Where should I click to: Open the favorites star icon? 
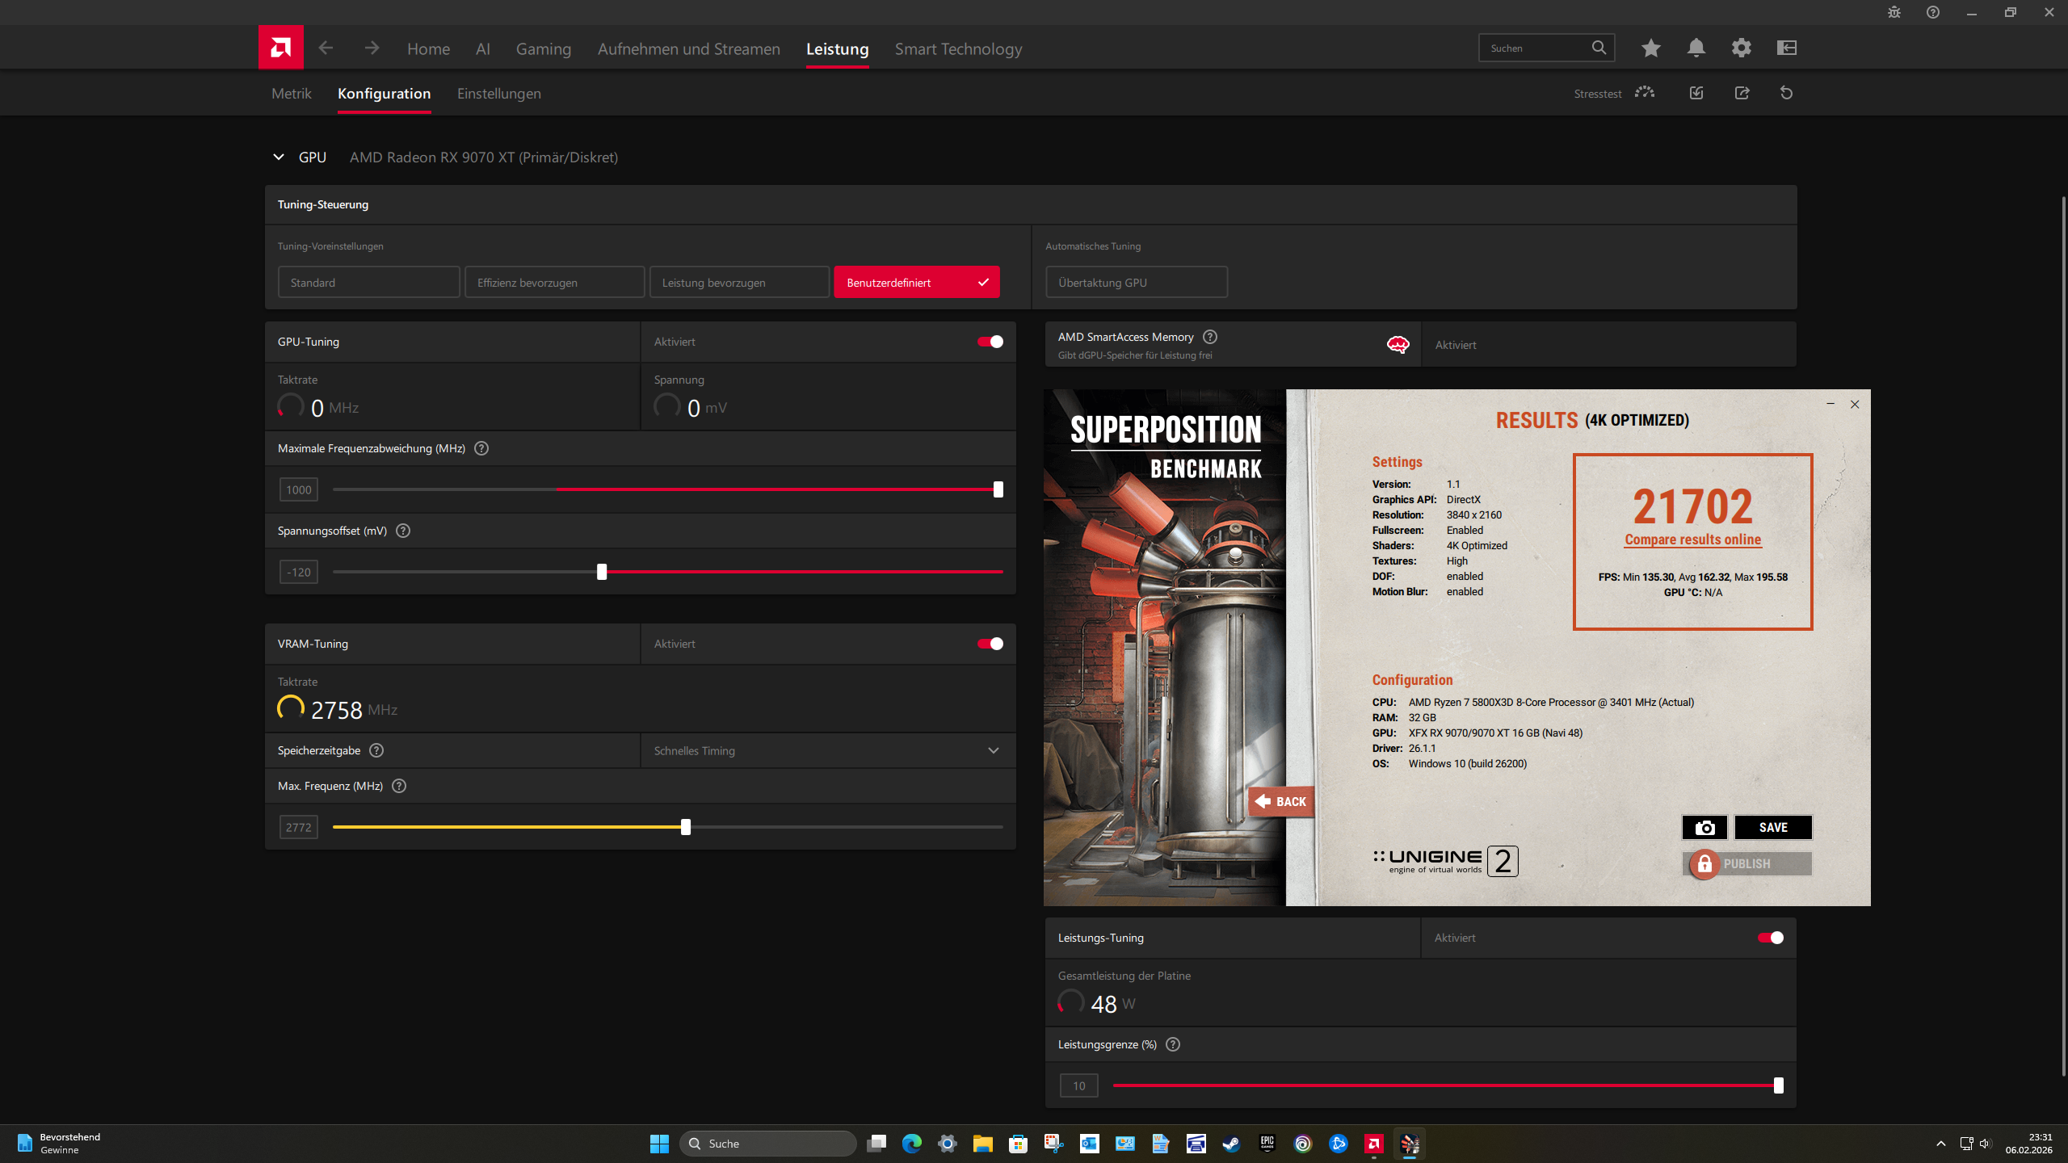[1650, 48]
